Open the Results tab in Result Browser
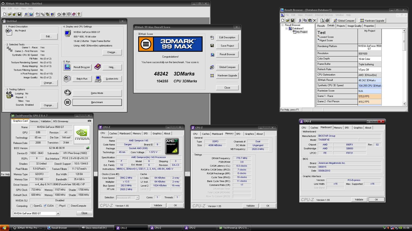 tap(321, 26)
